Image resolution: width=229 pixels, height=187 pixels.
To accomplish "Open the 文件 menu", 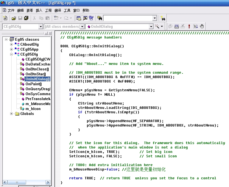I will (11, 10).
